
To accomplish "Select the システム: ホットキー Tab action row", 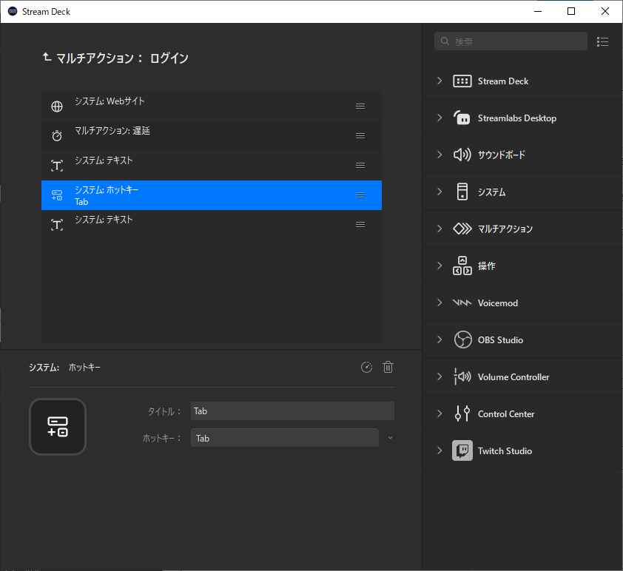I will click(212, 195).
